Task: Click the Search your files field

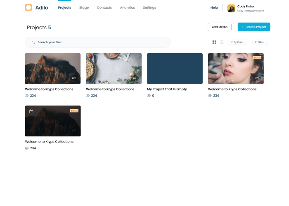Action: pos(99,42)
